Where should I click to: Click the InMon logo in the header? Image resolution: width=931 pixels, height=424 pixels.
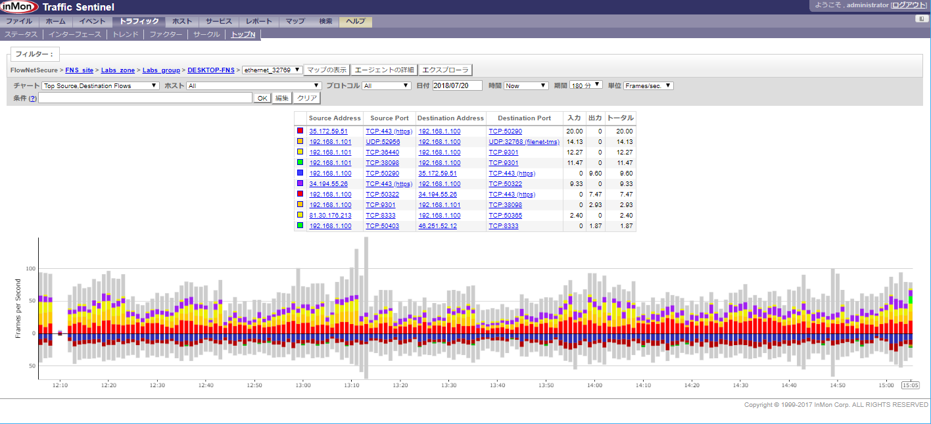19,7
